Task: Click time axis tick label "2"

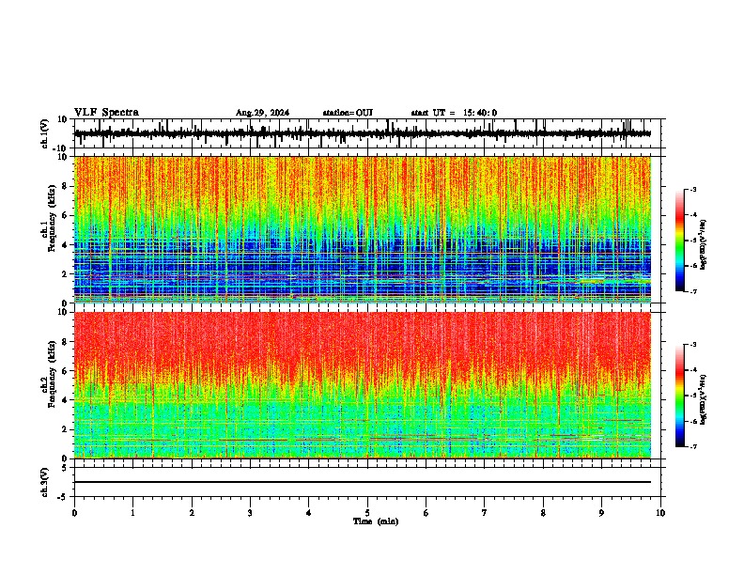Action: [192, 513]
